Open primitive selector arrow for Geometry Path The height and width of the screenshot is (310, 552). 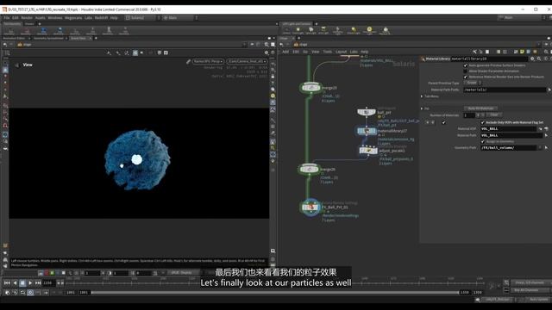click(546, 147)
